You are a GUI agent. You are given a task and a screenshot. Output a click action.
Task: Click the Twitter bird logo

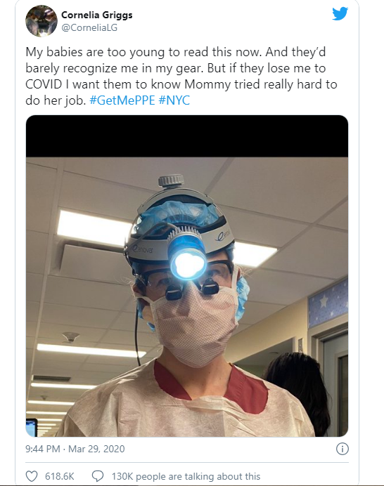click(x=340, y=14)
